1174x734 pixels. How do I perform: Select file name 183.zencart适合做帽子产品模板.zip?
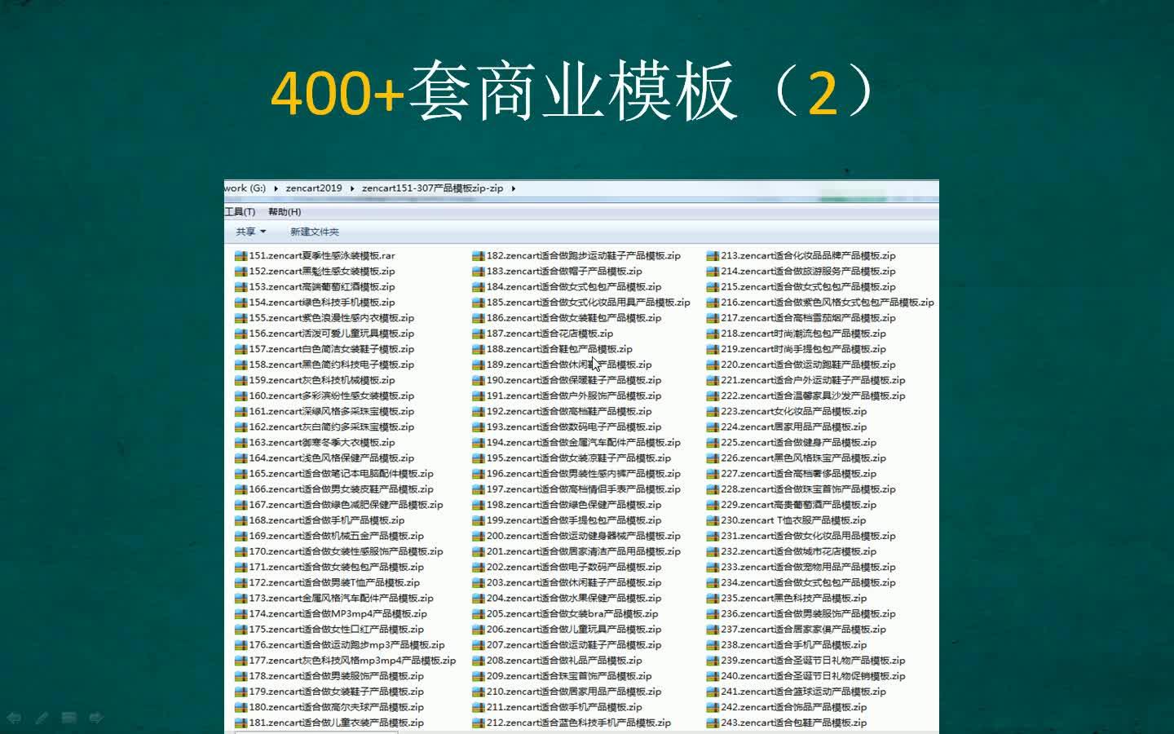564,272
